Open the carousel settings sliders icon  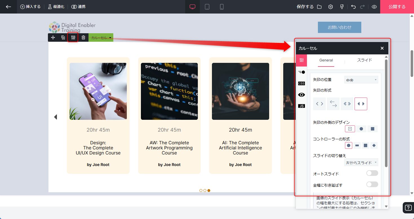pyautogui.click(x=73, y=37)
